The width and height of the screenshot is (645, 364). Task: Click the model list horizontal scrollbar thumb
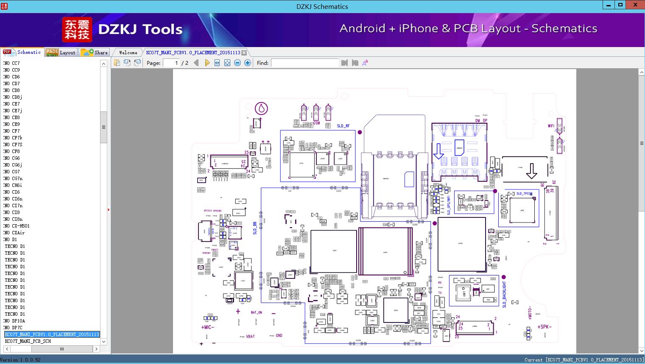point(62,349)
